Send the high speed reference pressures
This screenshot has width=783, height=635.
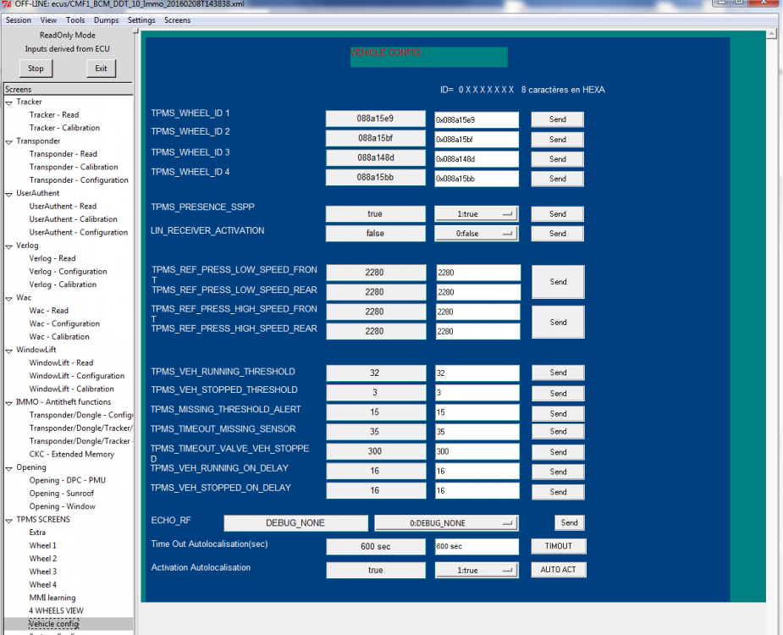[558, 323]
